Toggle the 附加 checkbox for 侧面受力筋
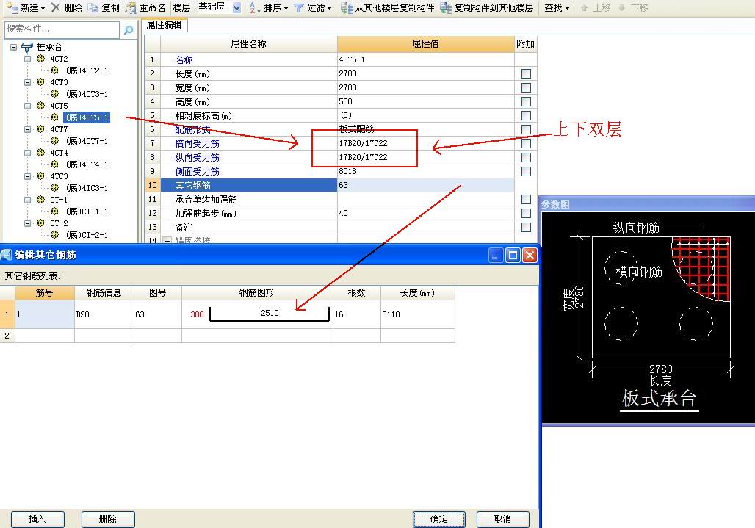The image size is (755, 528). point(527,171)
